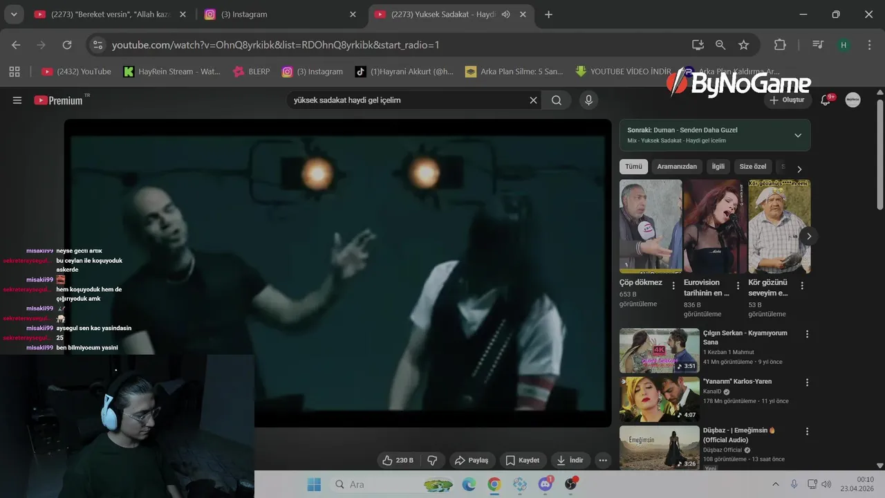
Task: Open Chrome extensions puzzle icon
Action: point(780,45)
